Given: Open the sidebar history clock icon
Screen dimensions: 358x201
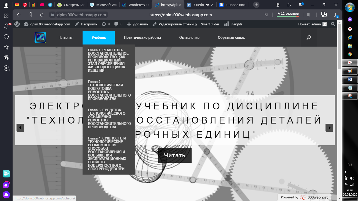Looking at the screenshot, I should [6, 37].
